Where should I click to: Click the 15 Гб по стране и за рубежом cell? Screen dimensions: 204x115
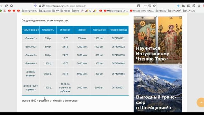(x=65, y=88)
